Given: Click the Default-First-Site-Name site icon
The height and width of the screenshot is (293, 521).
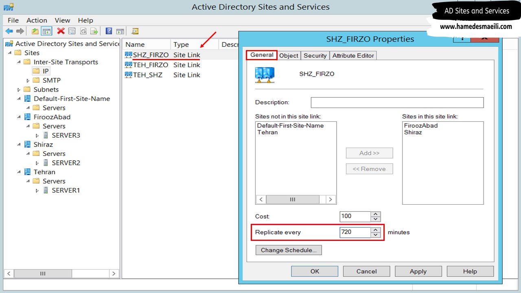Looking at the screenshot, I should point(28,98).
